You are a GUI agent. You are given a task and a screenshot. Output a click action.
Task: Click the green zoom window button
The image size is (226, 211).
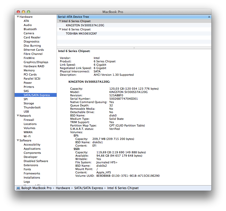pyautogui.click(x=29, y=12)
